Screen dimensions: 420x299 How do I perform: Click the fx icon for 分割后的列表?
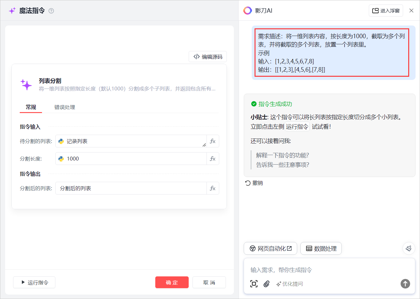tap(213, 188)
